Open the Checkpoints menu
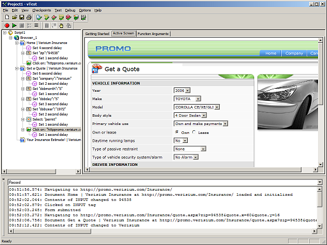Viewport: 327px width, 245px height. click(x=42, y=10)
